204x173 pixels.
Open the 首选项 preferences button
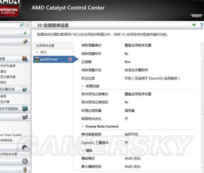[196, 16]
